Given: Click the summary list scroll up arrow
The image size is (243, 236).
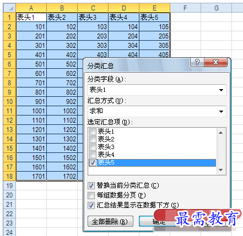Looking at the screenshot, I should tap(221, 133).
